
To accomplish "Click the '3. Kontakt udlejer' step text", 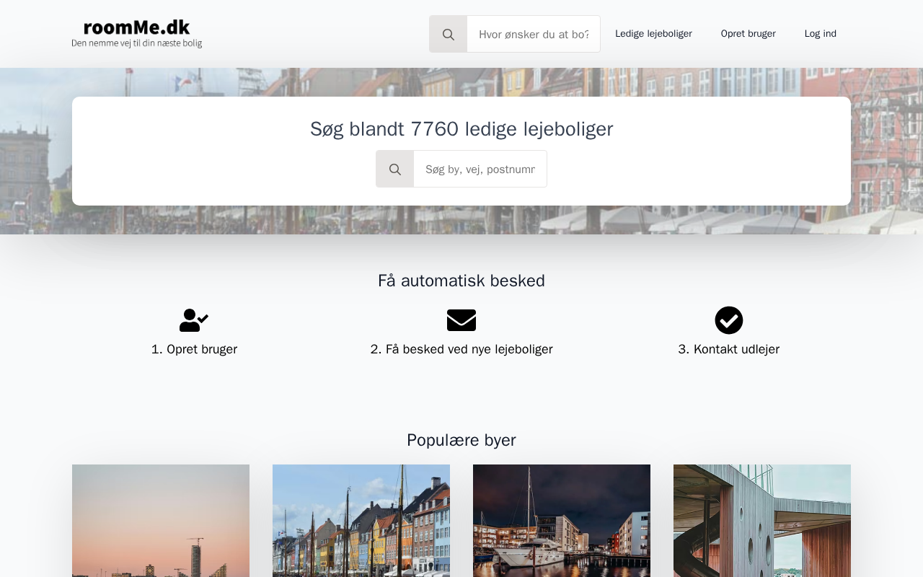I will click(x=729, y=349).
